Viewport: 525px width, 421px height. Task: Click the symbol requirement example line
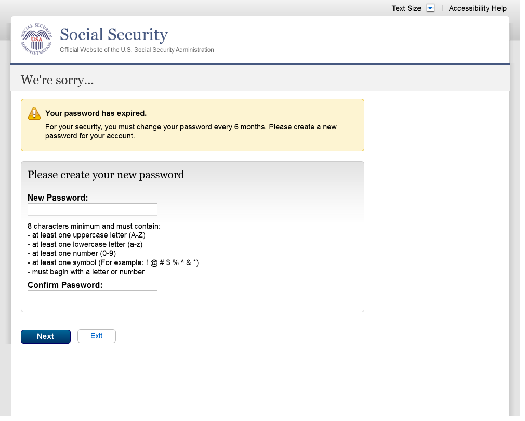(x=113, y=262)
